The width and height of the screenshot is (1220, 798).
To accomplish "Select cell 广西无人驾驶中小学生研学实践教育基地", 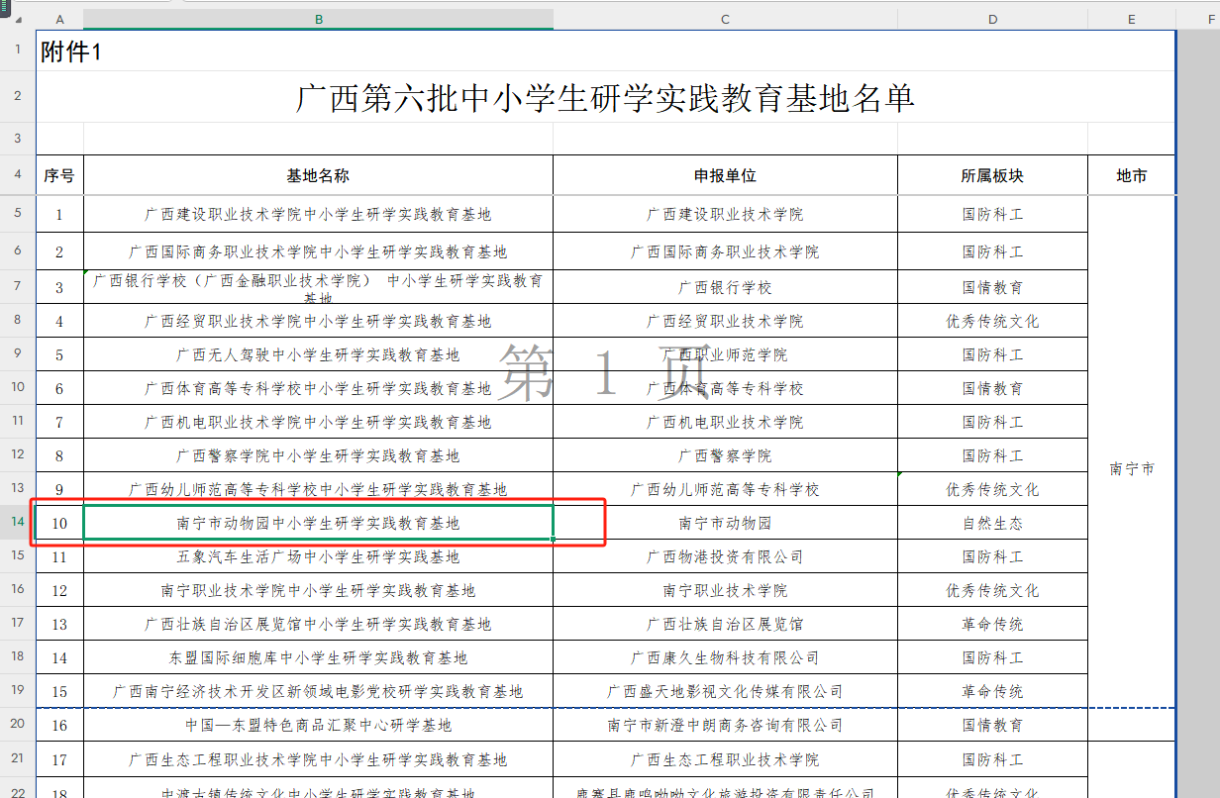I will point(318,354).
